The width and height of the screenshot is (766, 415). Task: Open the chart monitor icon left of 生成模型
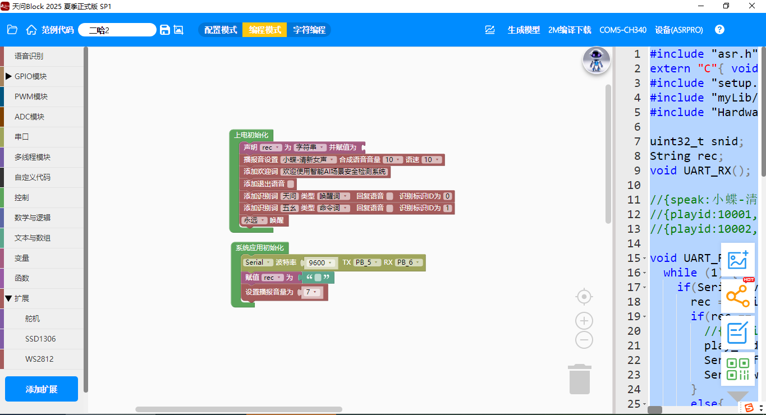tap(490, 30)
